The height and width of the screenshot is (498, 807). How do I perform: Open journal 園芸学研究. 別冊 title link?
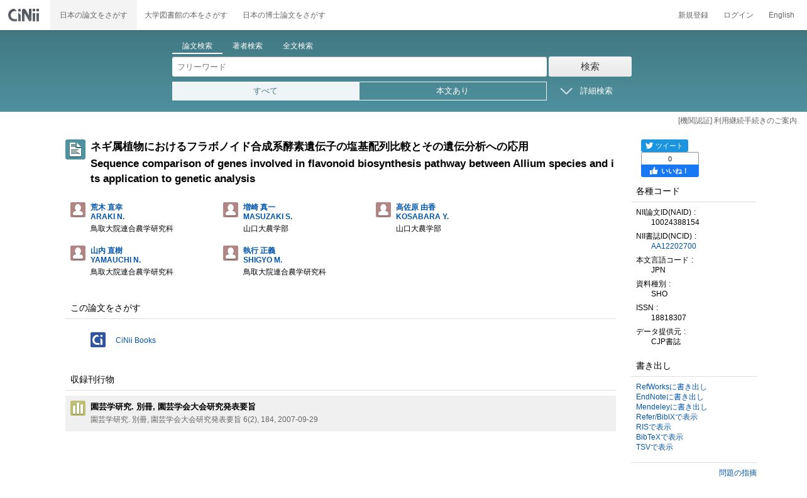[173, 407]
